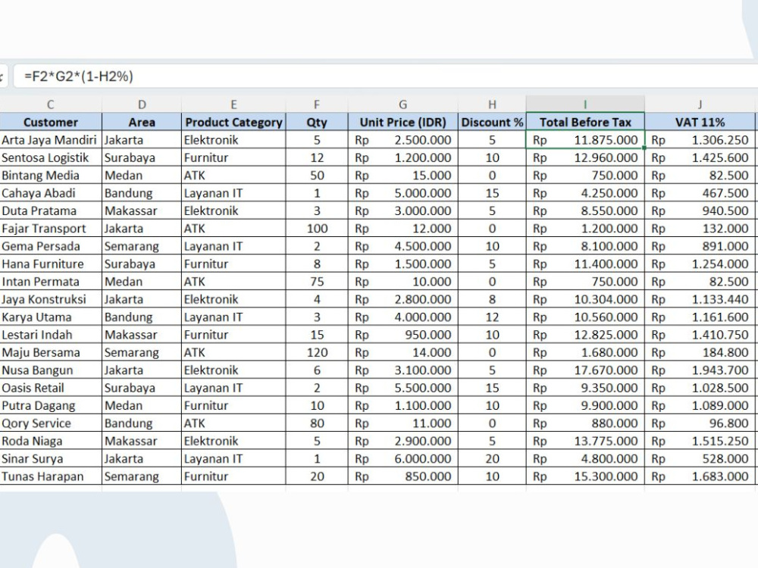The width and height of the screenshot is (758, 568).
Task: Click the Total Before Tax header cell
Action: (585, 122)
